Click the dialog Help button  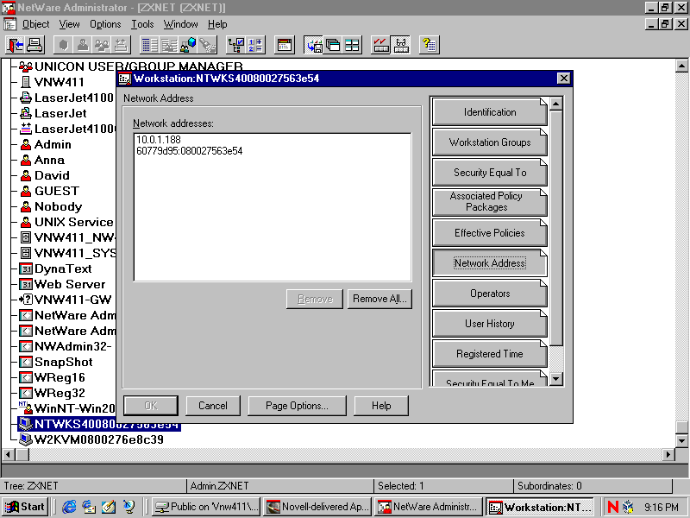pos(381,406)
